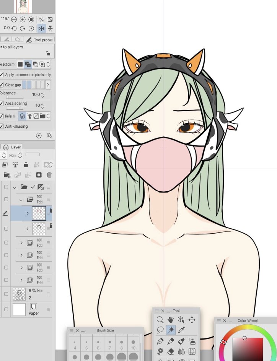Reset the canvas display with the stop-square icon

(31, 20)
